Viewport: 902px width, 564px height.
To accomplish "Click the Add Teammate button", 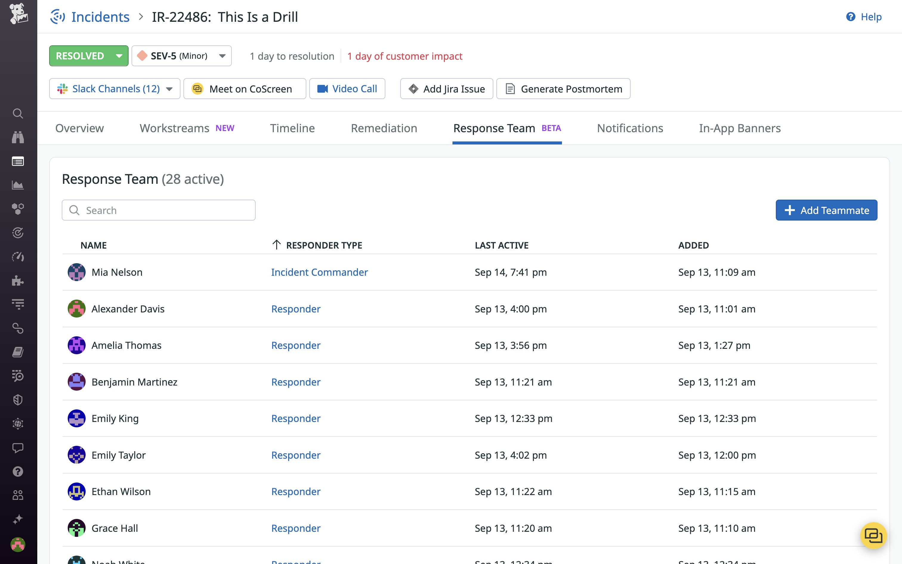I will pyautogui.click(x=826, y=210).
